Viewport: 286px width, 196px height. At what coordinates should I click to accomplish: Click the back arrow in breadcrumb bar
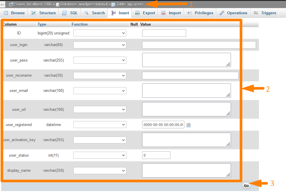point(3,5)
